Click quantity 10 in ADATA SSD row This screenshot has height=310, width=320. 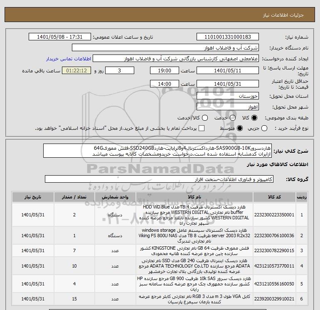coord(74,266)
